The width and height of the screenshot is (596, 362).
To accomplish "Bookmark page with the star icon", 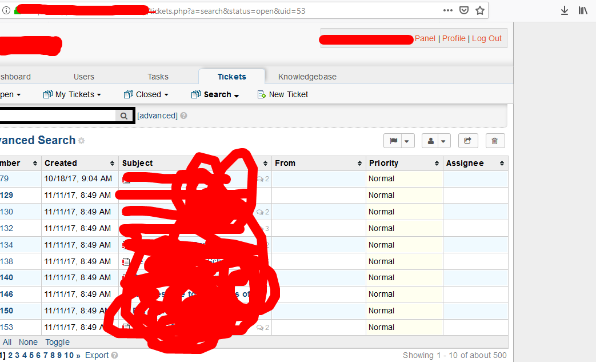I will (480, 10).
